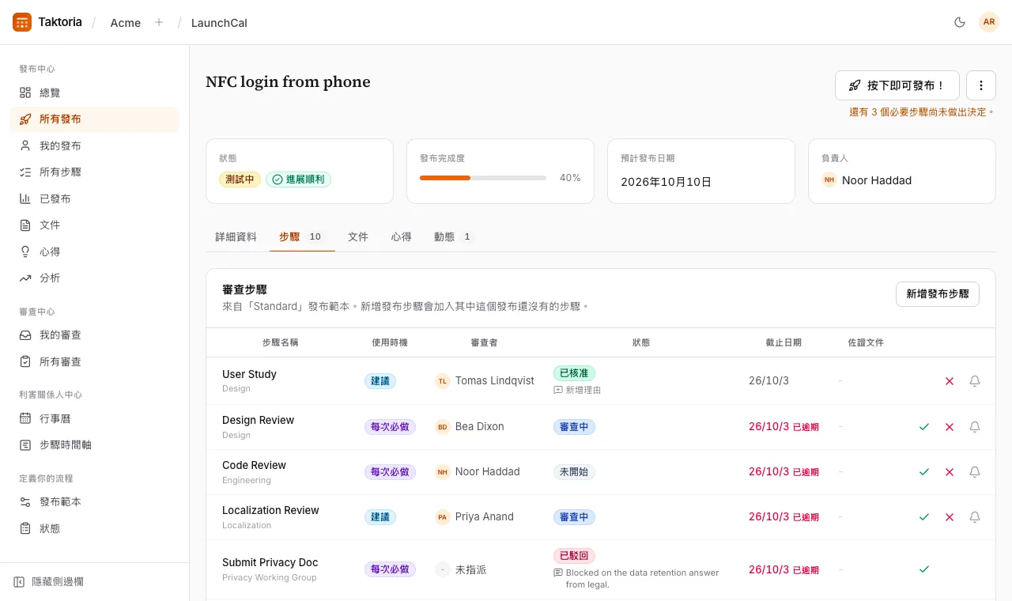Approve the Design Review step
Viewport: 1012px width, 601px height.
[924, 427]
